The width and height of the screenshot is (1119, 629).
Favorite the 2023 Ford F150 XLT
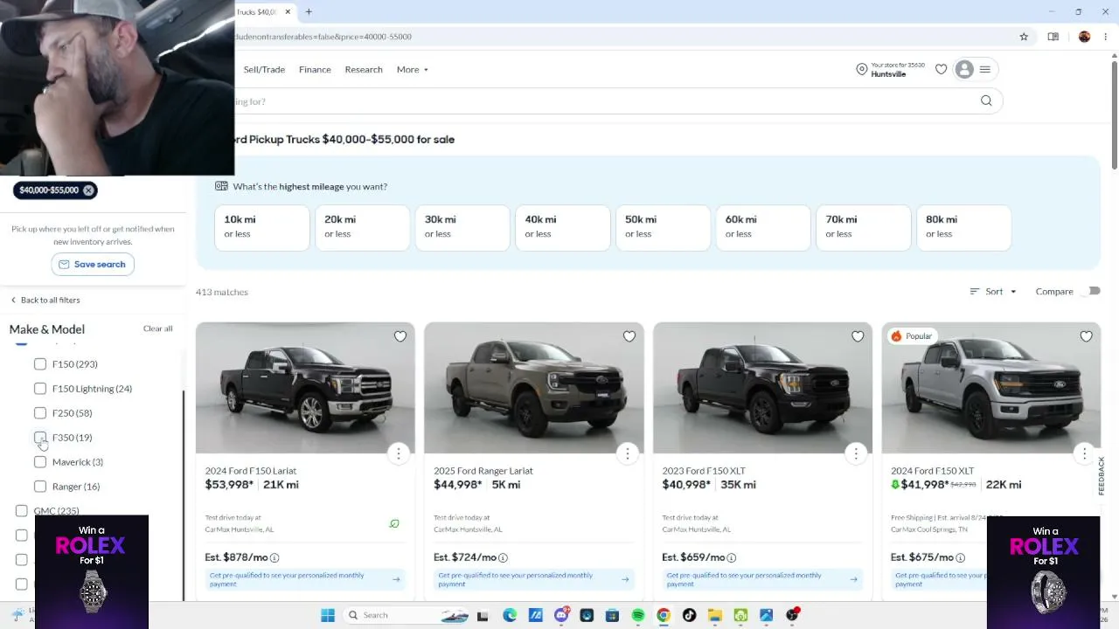(858, 336)
